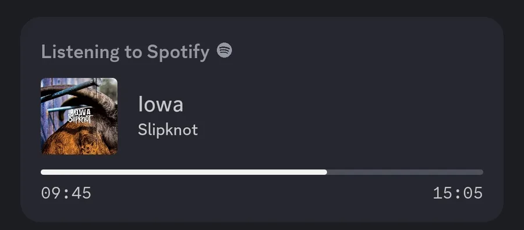Click the song title Iowa

pos(161,104)
